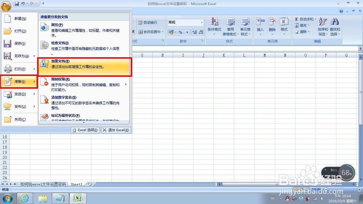Select Prepare (准备) menu item
Image resolution: width=363 pixels, height=204 pixels.
[19, 82]
